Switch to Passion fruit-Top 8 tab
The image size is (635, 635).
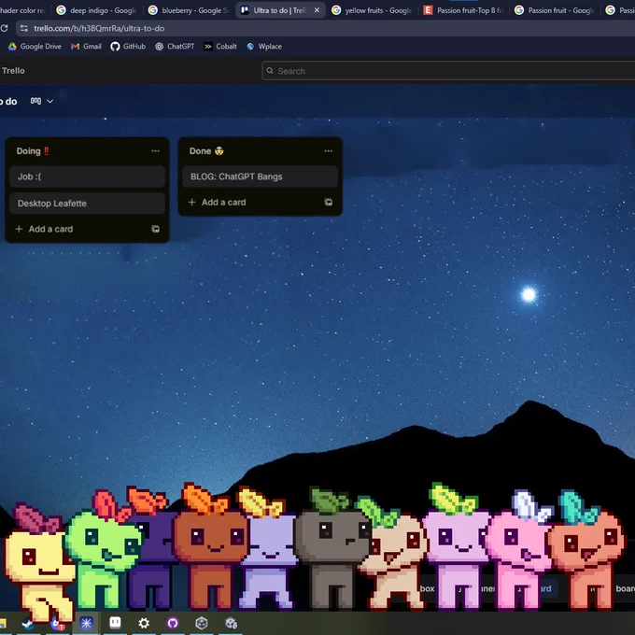pyautogui.click(x=464, y=10)
